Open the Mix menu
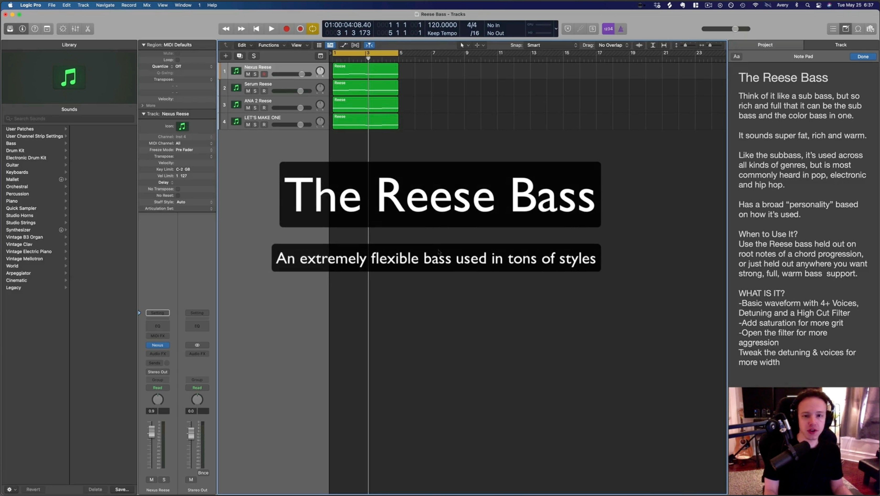Screen dimensions: 880x496 click(147, 5)
